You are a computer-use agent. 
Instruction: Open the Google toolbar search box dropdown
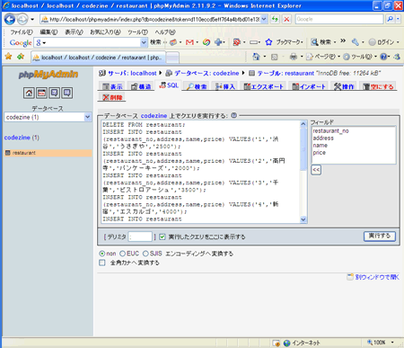(144, 42)
